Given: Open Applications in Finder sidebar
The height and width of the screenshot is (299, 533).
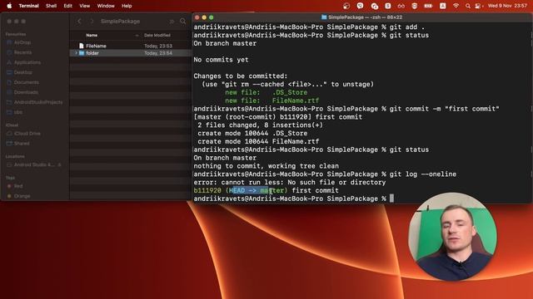Looking at the screenshot, I should pos(27,62).
